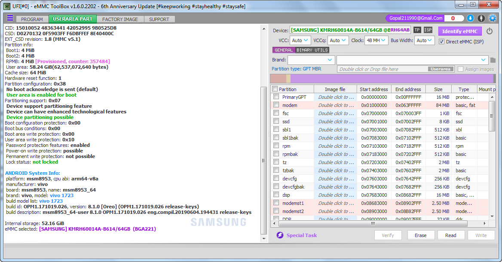Check the tz partition checkbox
Screen dimensions: 502x262
[276, 162]
